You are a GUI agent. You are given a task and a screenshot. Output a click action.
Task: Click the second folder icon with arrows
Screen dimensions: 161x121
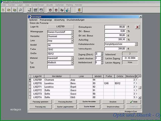coord(15,10)
